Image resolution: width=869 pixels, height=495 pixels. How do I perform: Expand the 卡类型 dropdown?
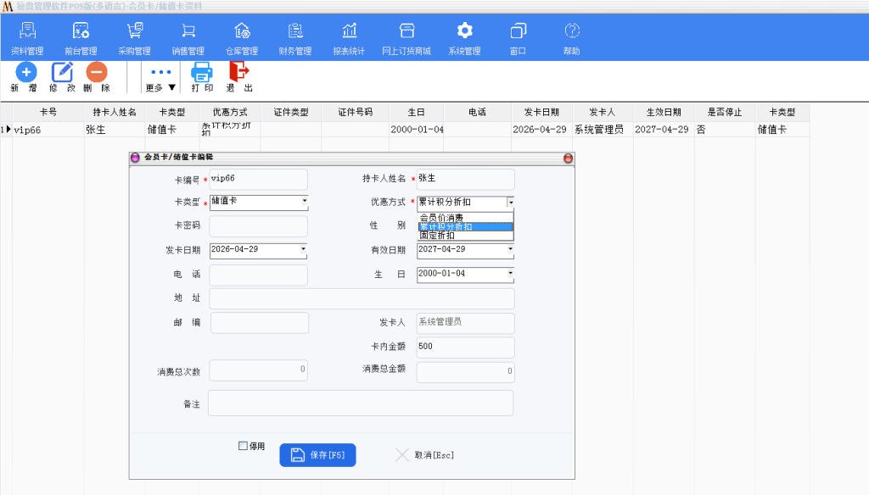click(304, 202)
